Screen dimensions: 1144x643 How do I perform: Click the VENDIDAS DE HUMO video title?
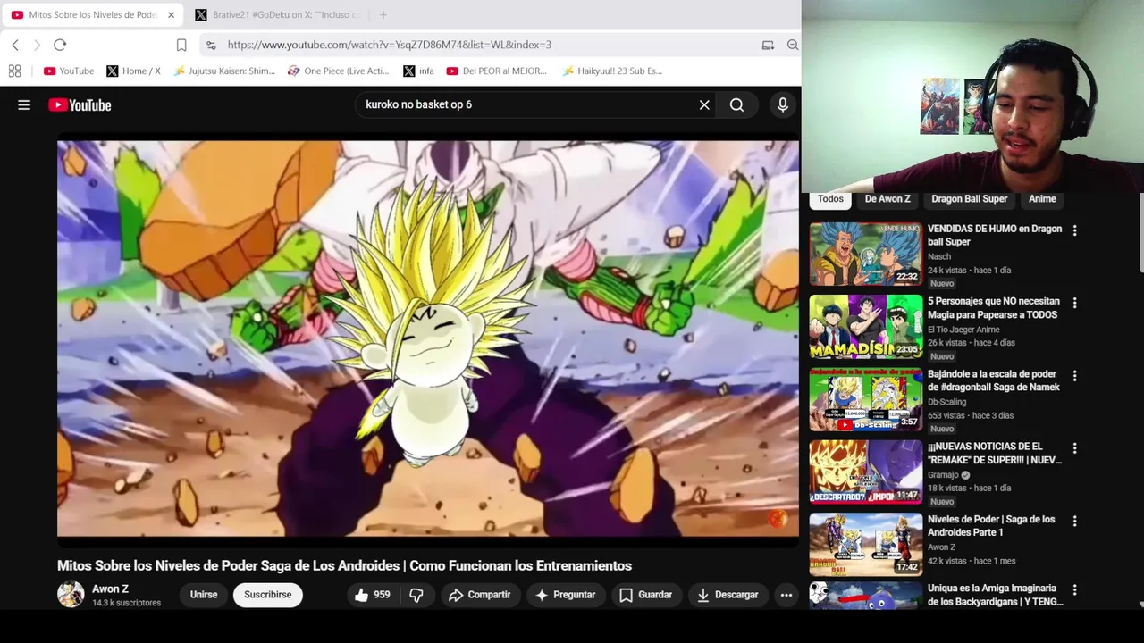995,235
